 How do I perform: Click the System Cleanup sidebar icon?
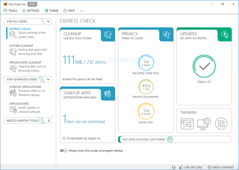[13, 52]
